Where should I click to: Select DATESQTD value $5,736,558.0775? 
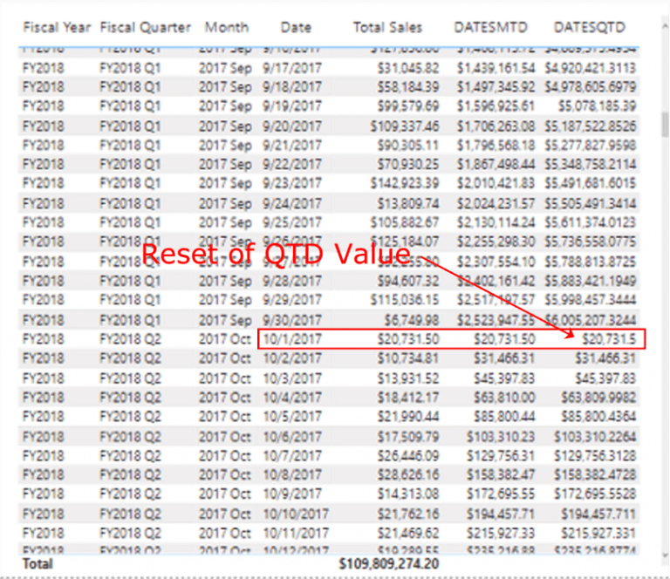tap(590, 242)
